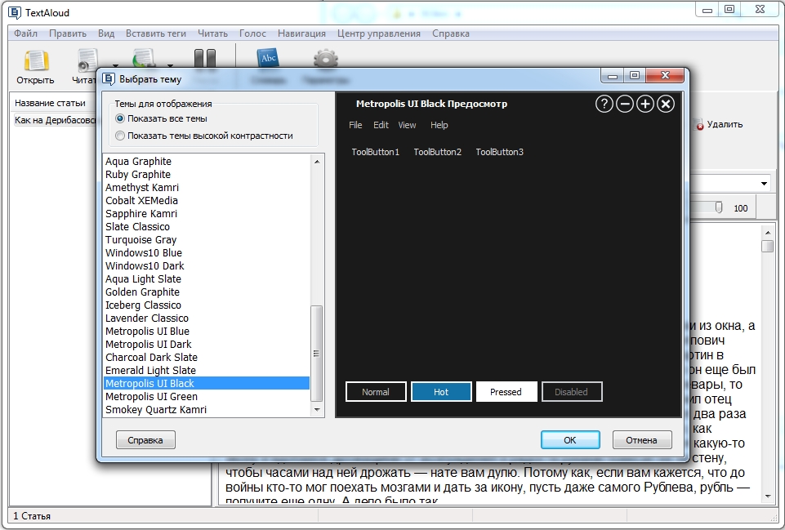This screenshot has width=785, height=530.
Task: Open the Центр управления menu
Action: point(378,33)
